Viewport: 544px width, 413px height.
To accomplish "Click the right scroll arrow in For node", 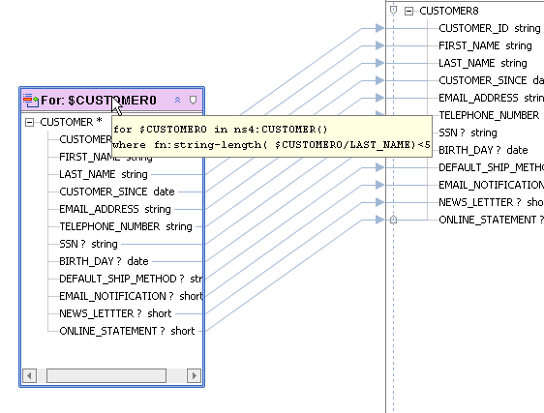I will point(194,375).
